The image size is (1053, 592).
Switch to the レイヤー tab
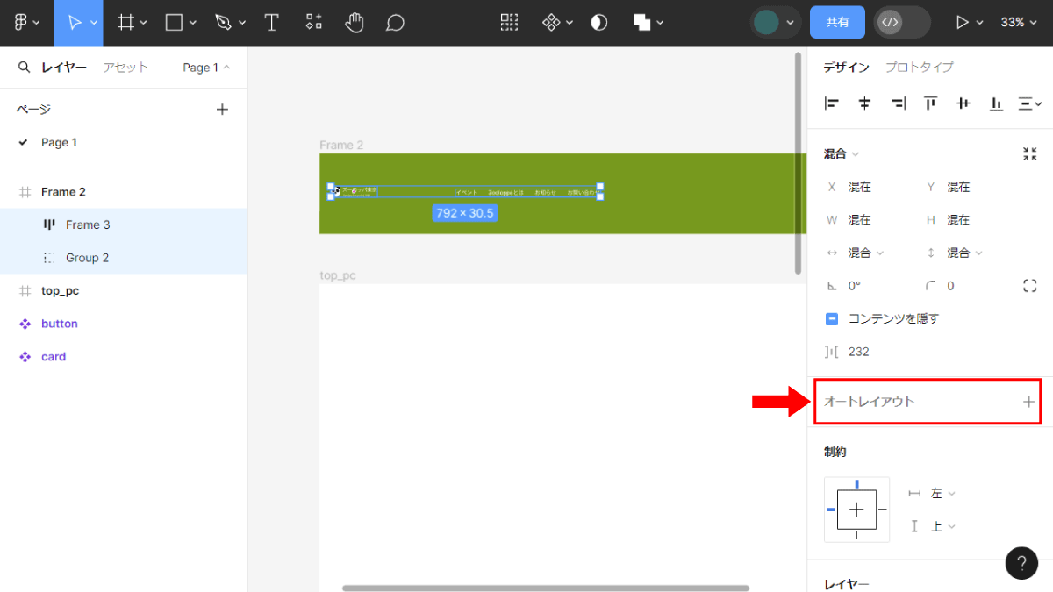[x=64, y=67]
